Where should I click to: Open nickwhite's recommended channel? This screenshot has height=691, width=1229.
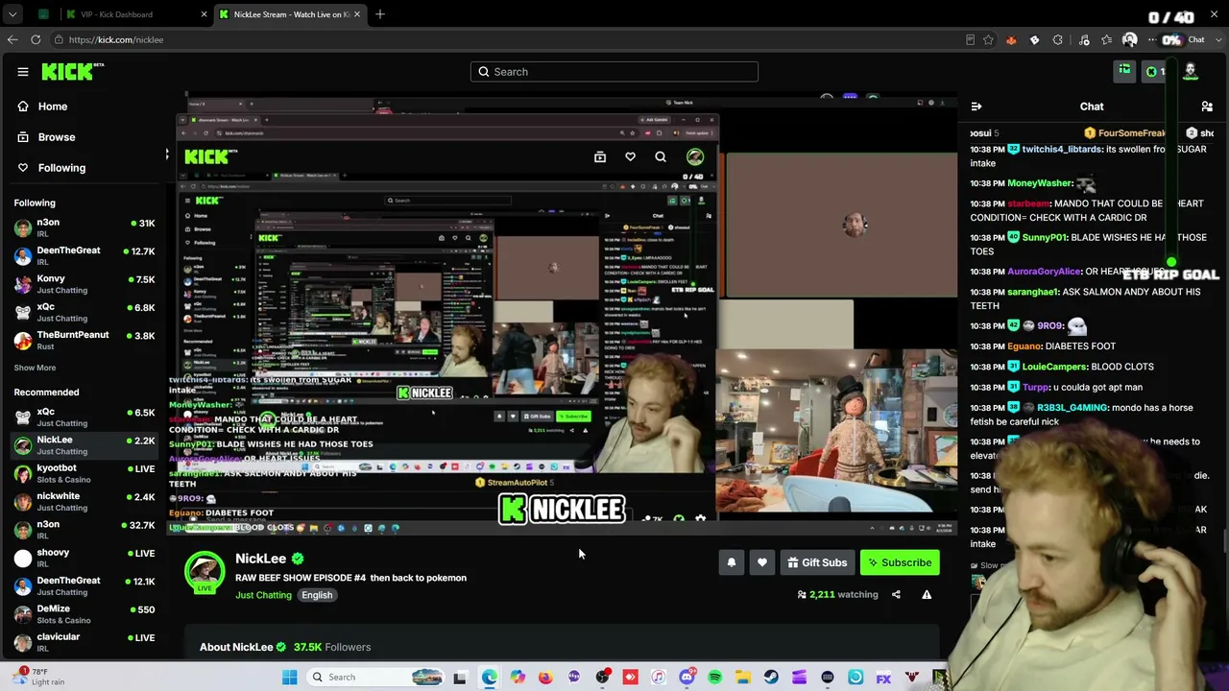84,502
